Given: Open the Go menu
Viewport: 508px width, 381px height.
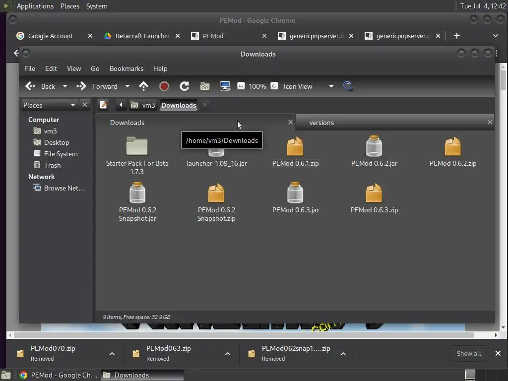Looking at the screenshot, I should pos(95,68).
